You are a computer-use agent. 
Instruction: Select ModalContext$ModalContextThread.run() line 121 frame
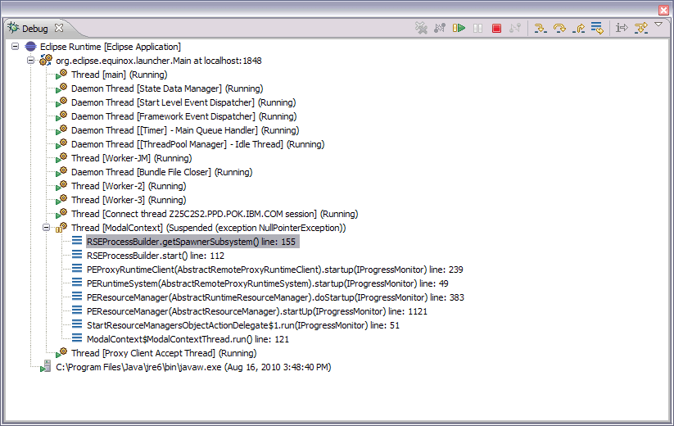tap(188, 339)
